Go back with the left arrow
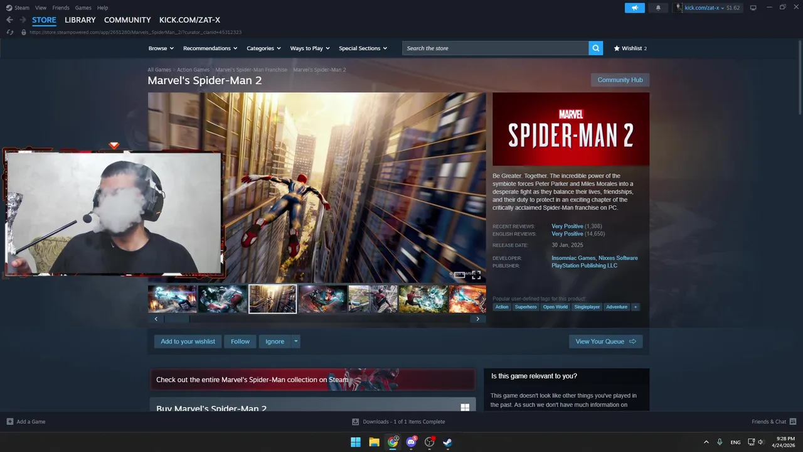The height and width of the screenshot is (452, 803). pos(9,20)
